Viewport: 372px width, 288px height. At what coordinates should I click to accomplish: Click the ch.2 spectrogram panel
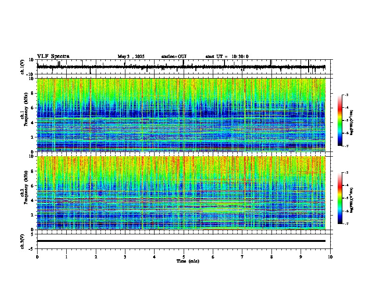click(x=181, y=193)
